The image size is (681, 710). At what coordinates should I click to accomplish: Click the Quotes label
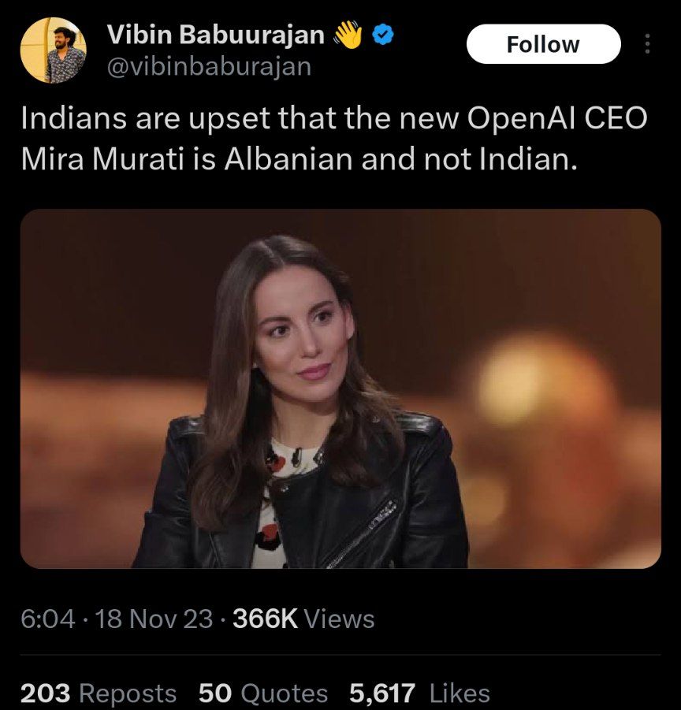(284, 693)
